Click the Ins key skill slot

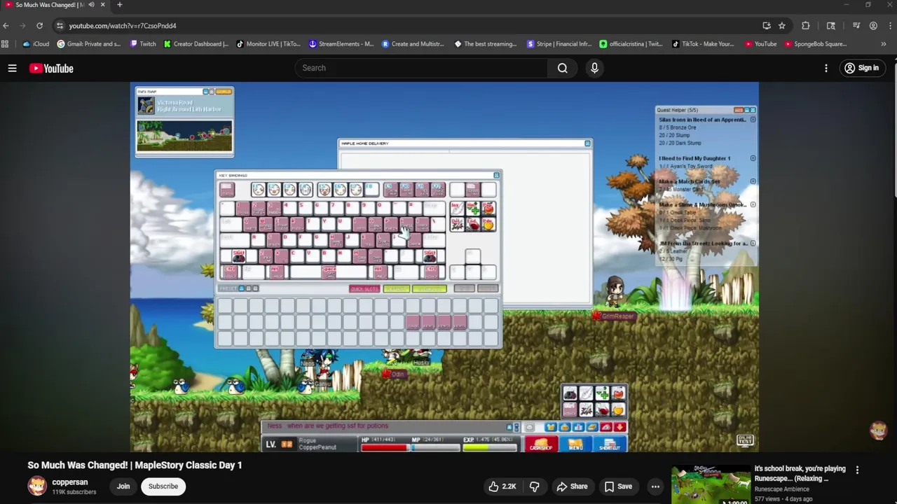pyautogui.click(x=458, y=208)
